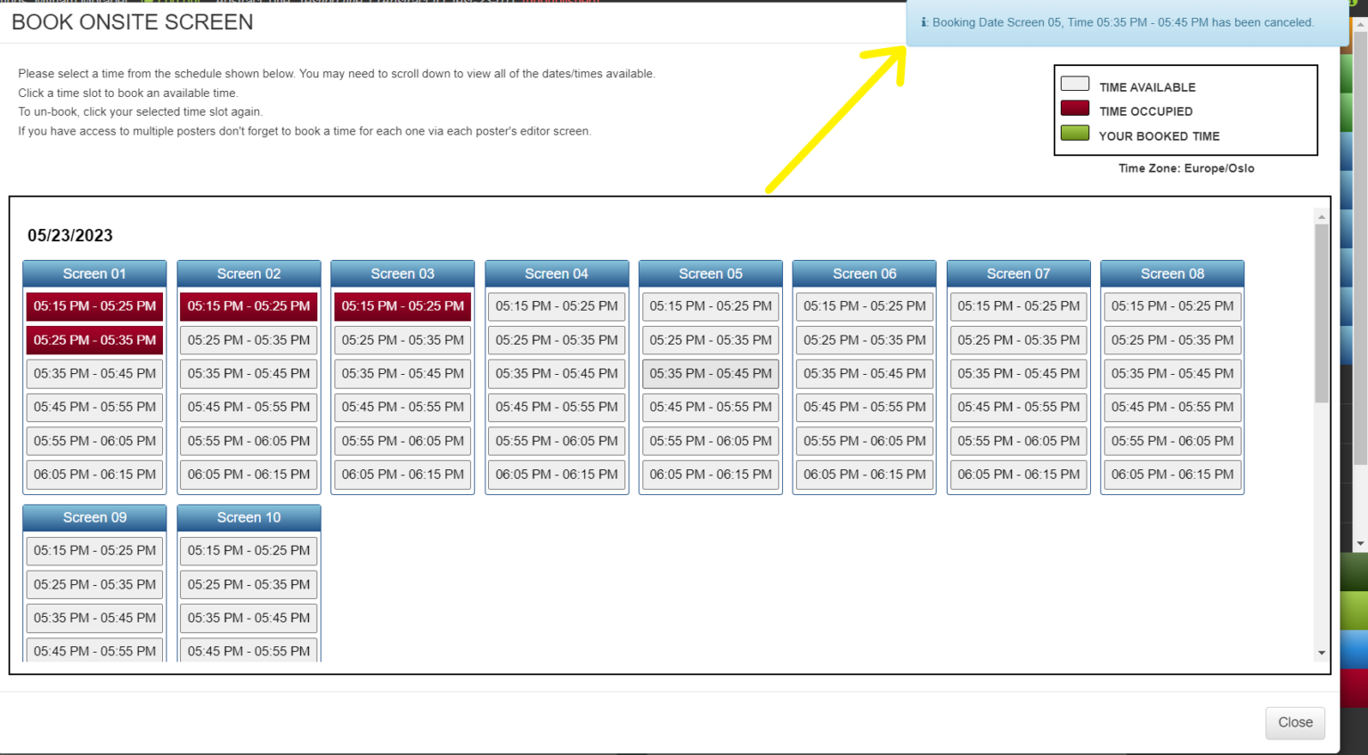Click the occupied 05:15 PM slot on Screen 03
This screenshot has width=1368, height=755.
click(x=402, y=305)
